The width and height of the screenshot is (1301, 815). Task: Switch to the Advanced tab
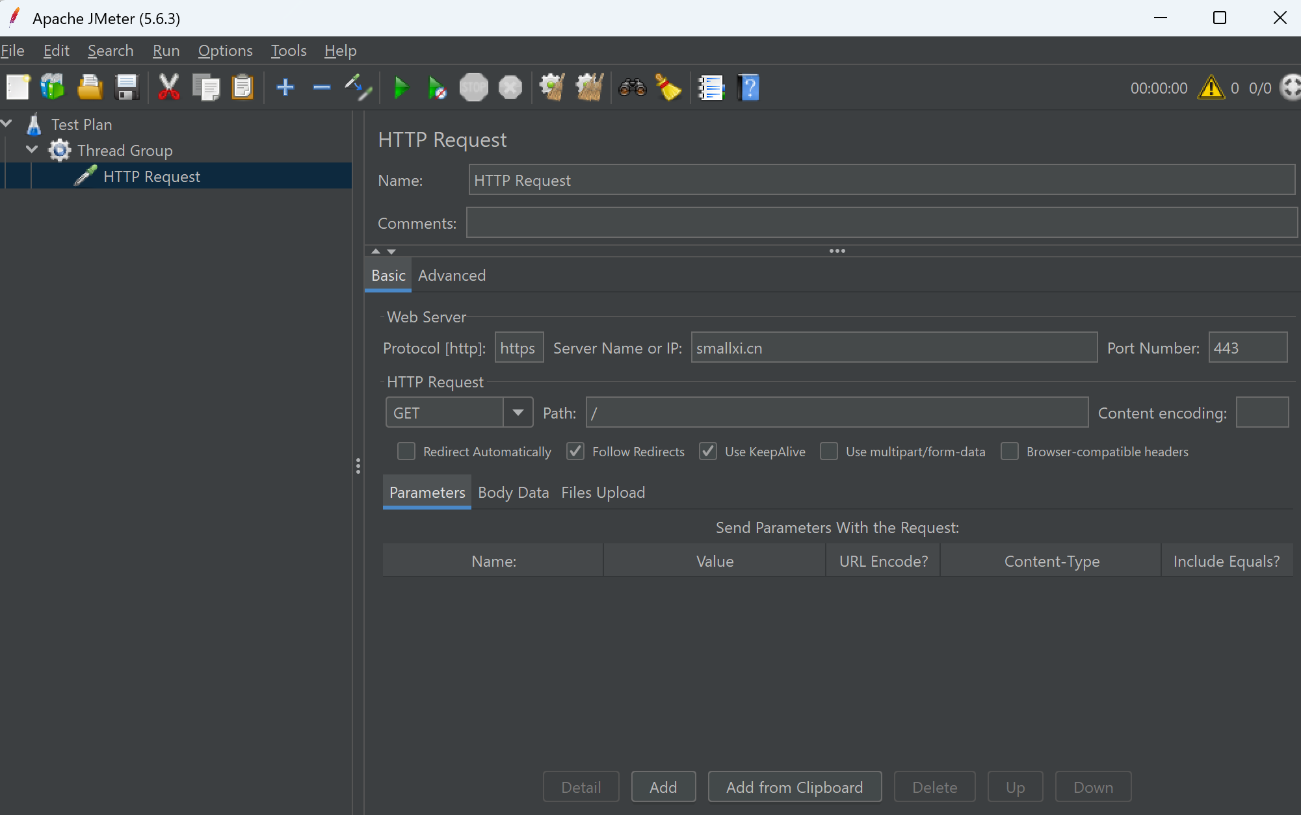click(x=452, y=275)
